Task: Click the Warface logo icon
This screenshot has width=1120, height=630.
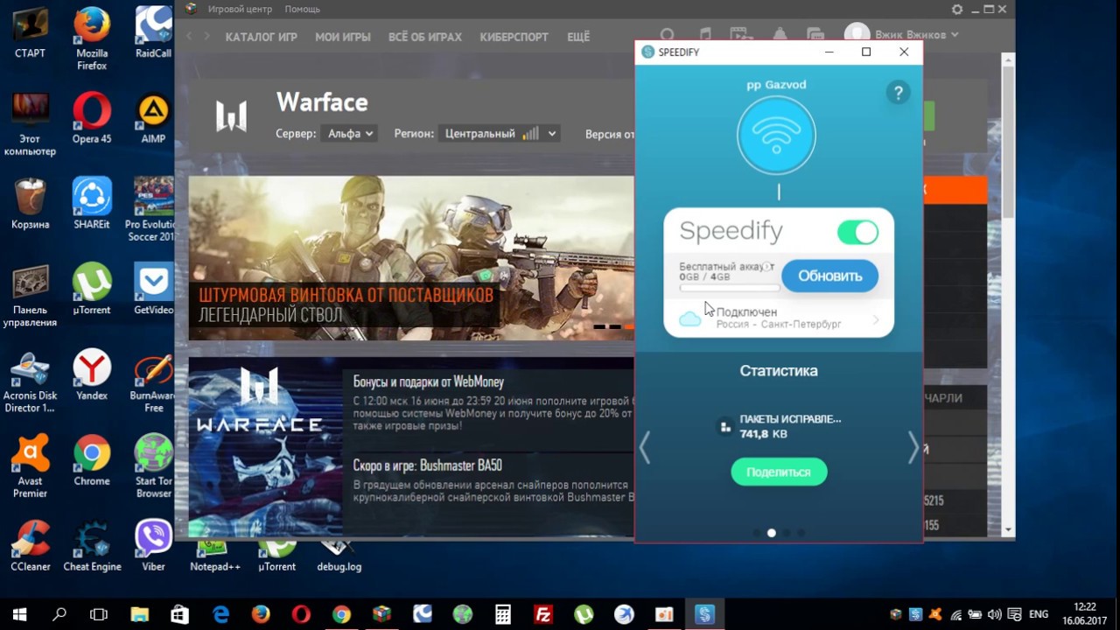Action: (x=232, y=115)
